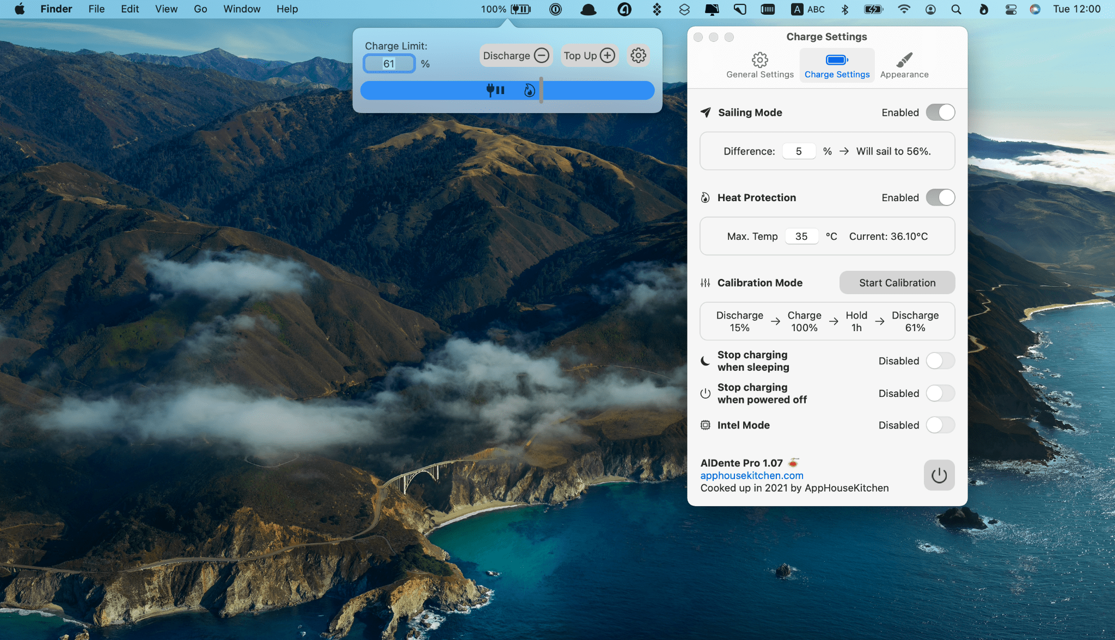Open the Appearance tab
The width and height of the screenshot is (1115, 640).
click(904, 65)
